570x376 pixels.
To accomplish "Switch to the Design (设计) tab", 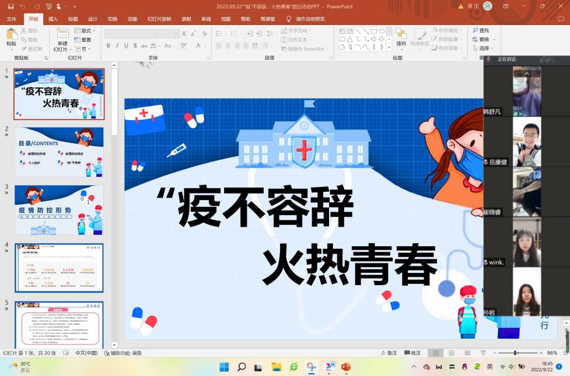I will point(93,19).
